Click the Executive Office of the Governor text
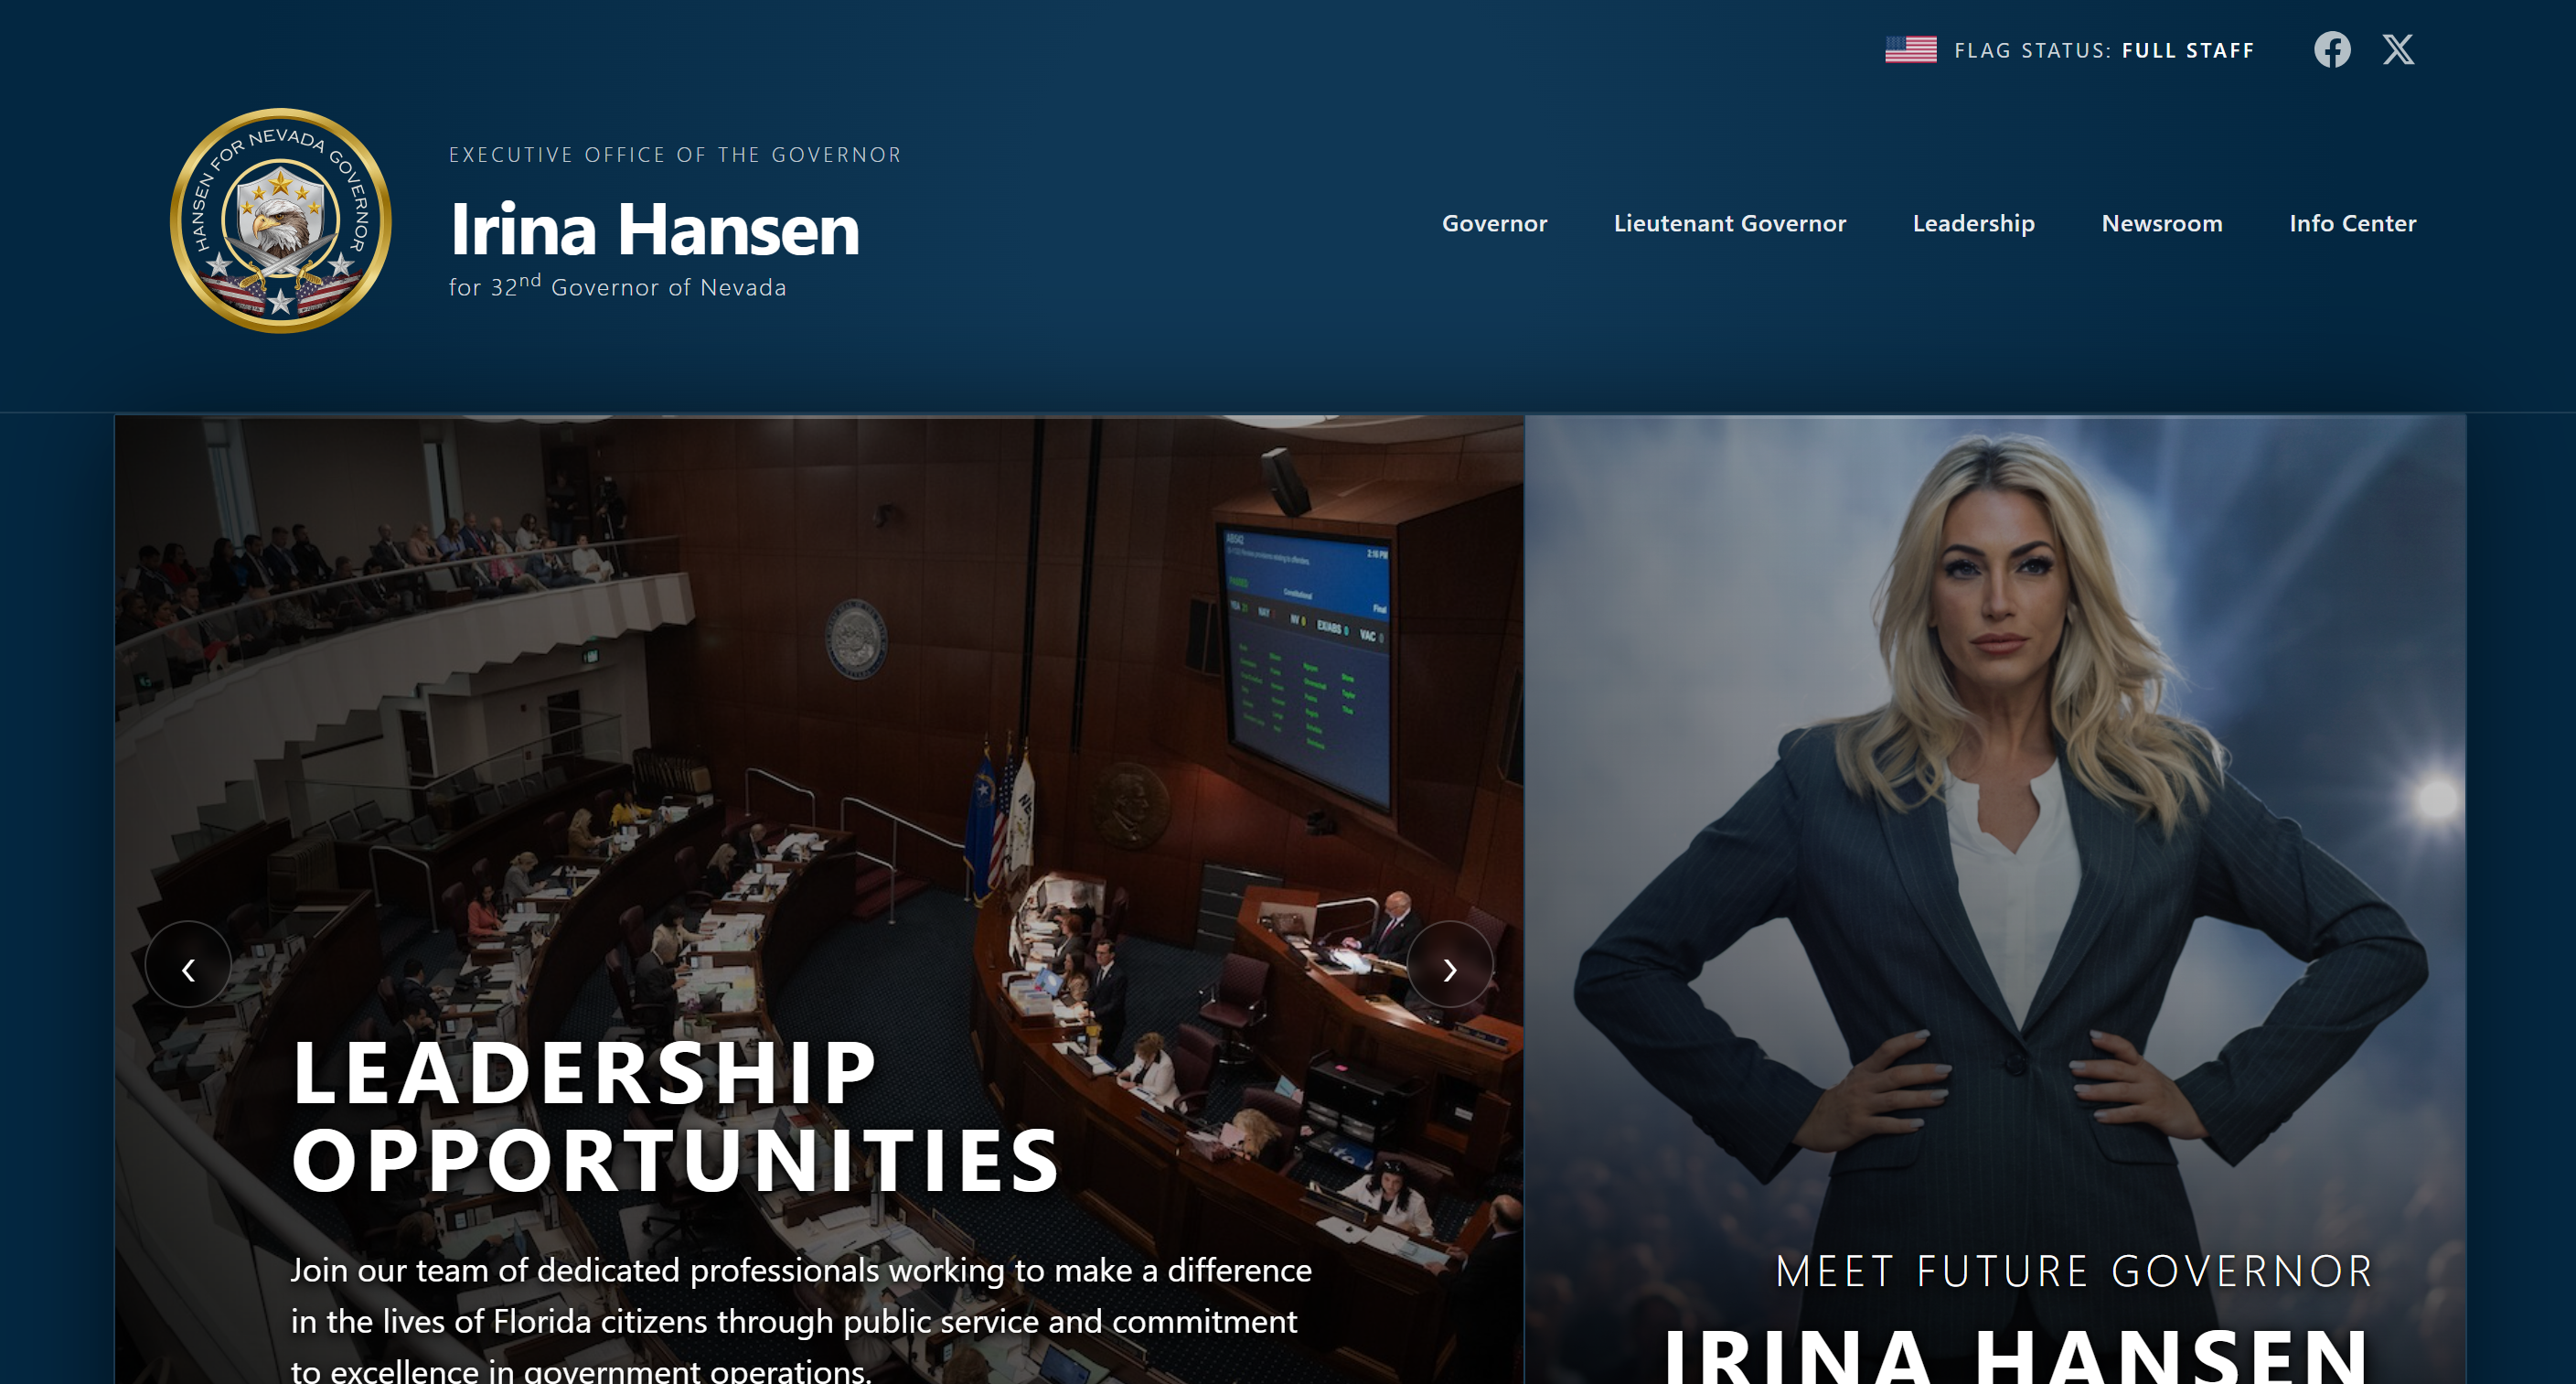Viewport: 2576px width, 1384px height. pos(675,155)
